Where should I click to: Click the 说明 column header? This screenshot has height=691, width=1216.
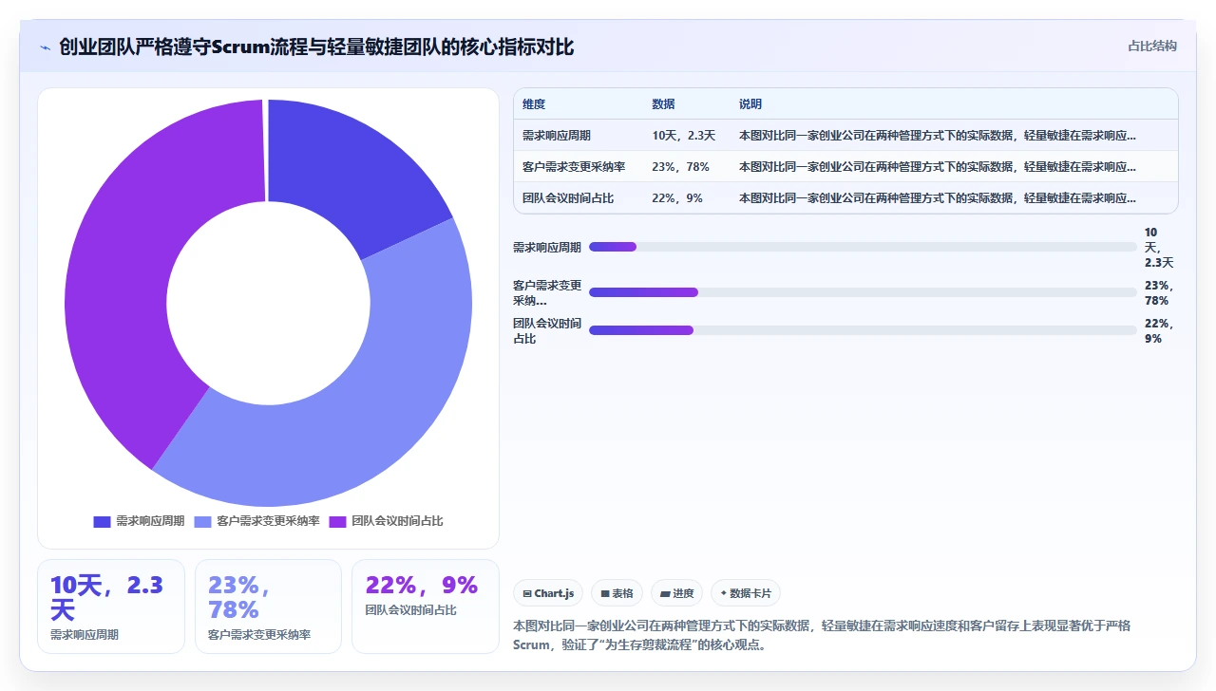tap(750, 104)
